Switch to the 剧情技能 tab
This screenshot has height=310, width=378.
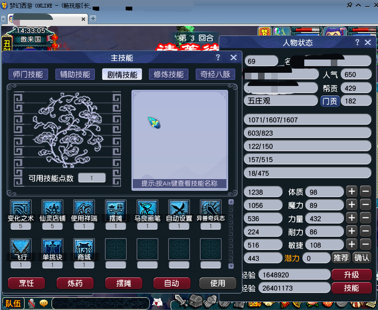(122, 74)
